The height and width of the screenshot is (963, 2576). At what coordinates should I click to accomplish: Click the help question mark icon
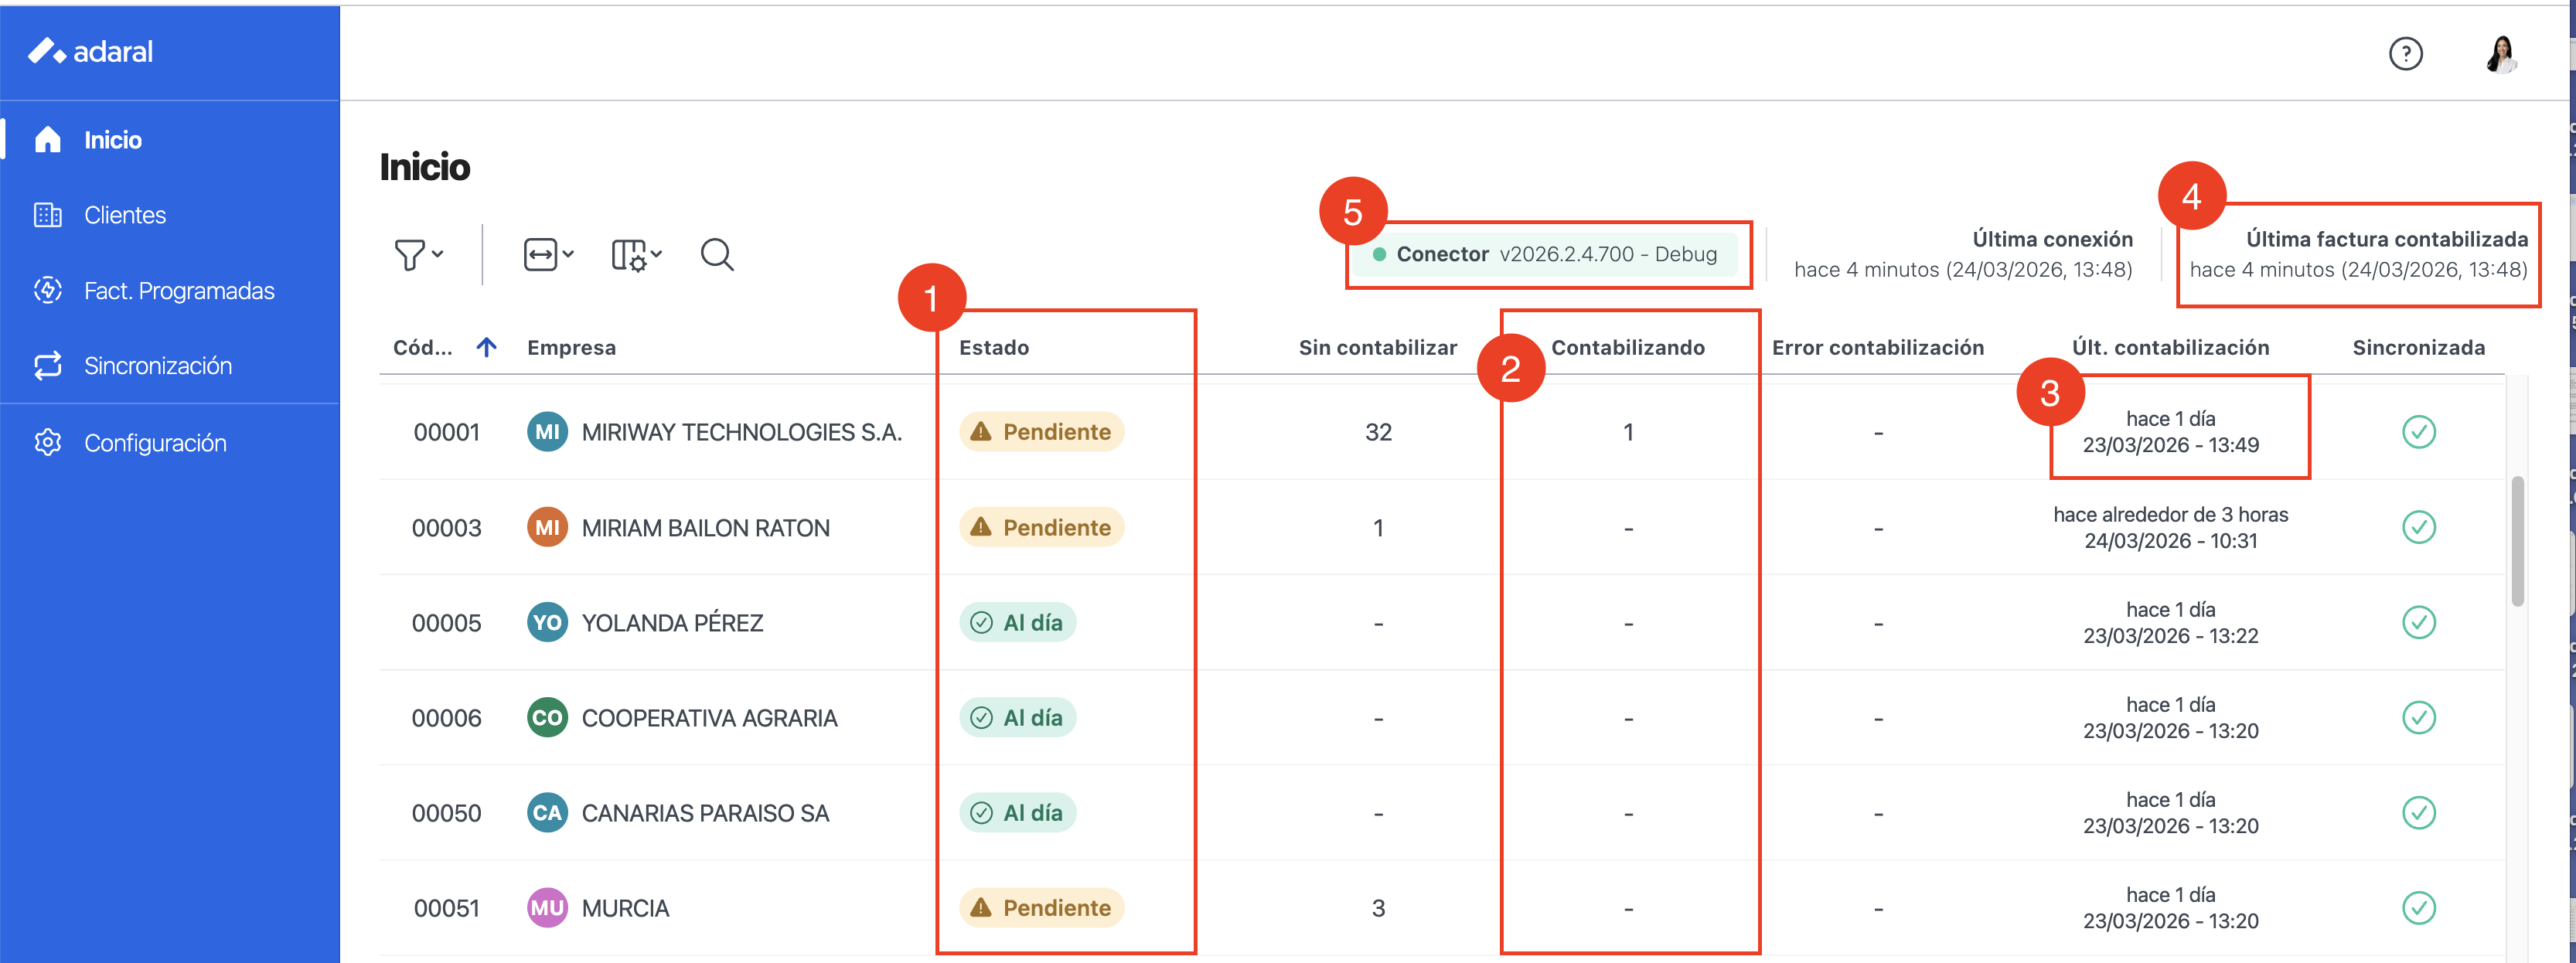pos(2405,53)
